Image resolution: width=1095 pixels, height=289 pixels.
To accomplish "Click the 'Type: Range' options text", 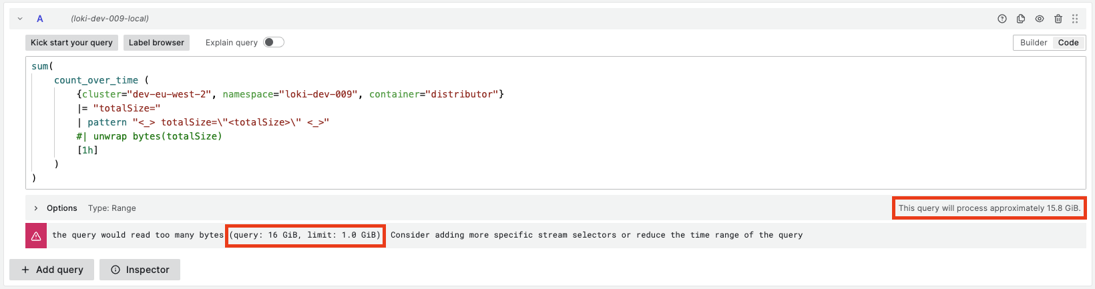I will 112,208.
